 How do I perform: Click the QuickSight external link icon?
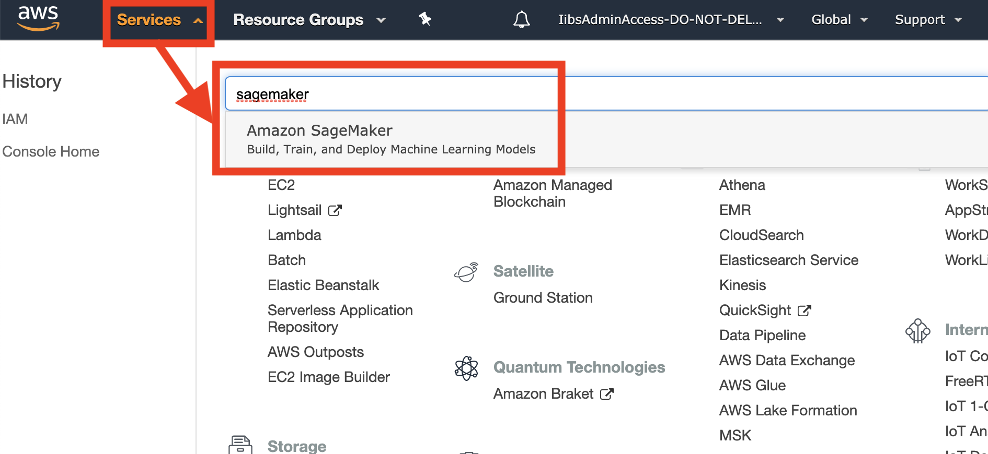click(804, 310)
